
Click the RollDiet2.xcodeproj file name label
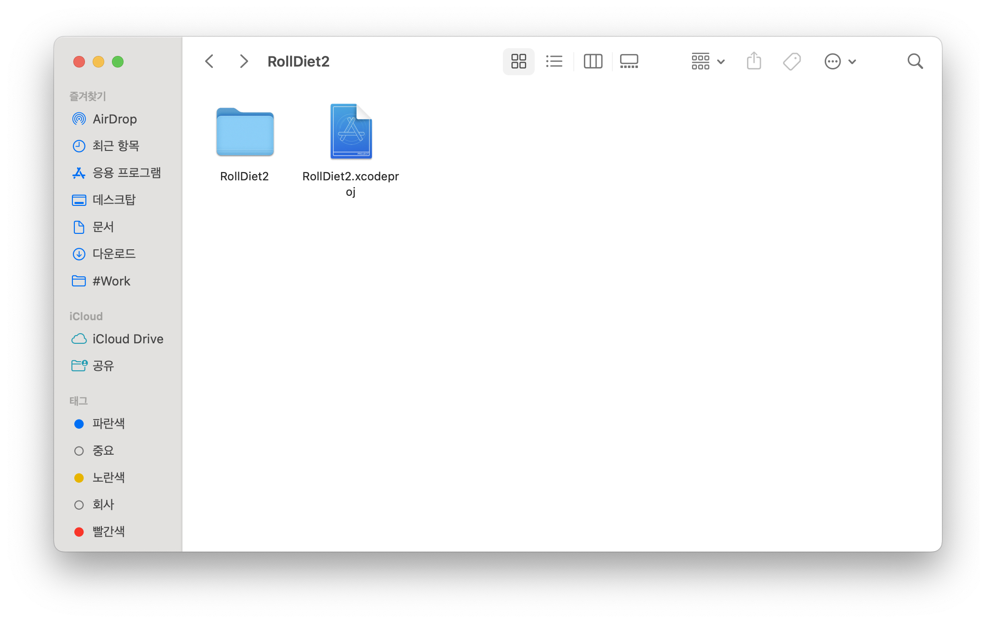(351, 184)
